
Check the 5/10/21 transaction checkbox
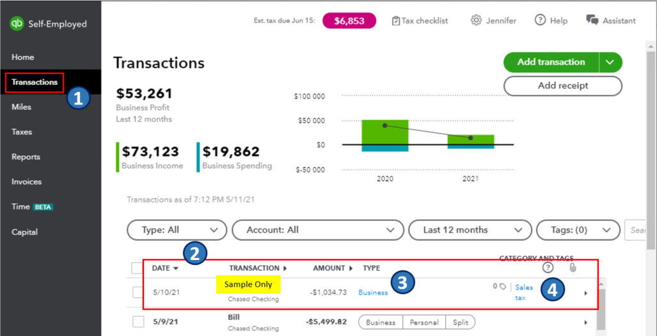[x=138, y=293]
